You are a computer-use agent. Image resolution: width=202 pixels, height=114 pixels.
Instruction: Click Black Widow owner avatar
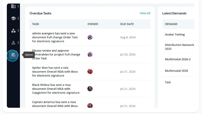coord(90,89)
